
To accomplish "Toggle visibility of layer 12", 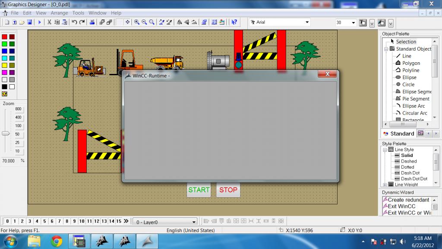I will point(97,221).
